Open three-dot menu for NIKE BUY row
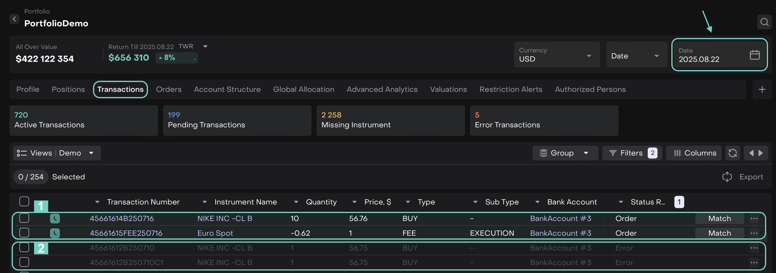This screenshot has height=273, width=776. point(754,219)
